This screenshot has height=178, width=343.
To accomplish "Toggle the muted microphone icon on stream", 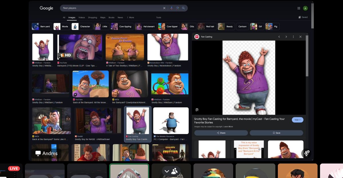I will pyautogui.click(x=306, y=153).
